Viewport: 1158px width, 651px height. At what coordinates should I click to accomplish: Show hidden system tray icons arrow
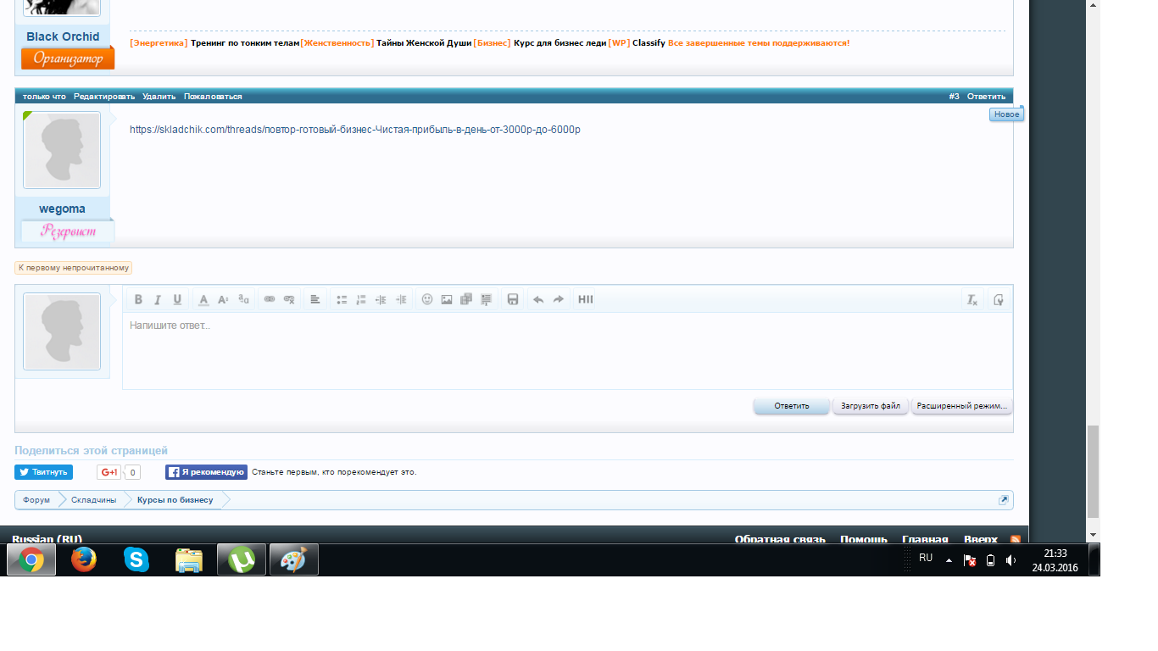pyautogui.click(x=949, y=560)
